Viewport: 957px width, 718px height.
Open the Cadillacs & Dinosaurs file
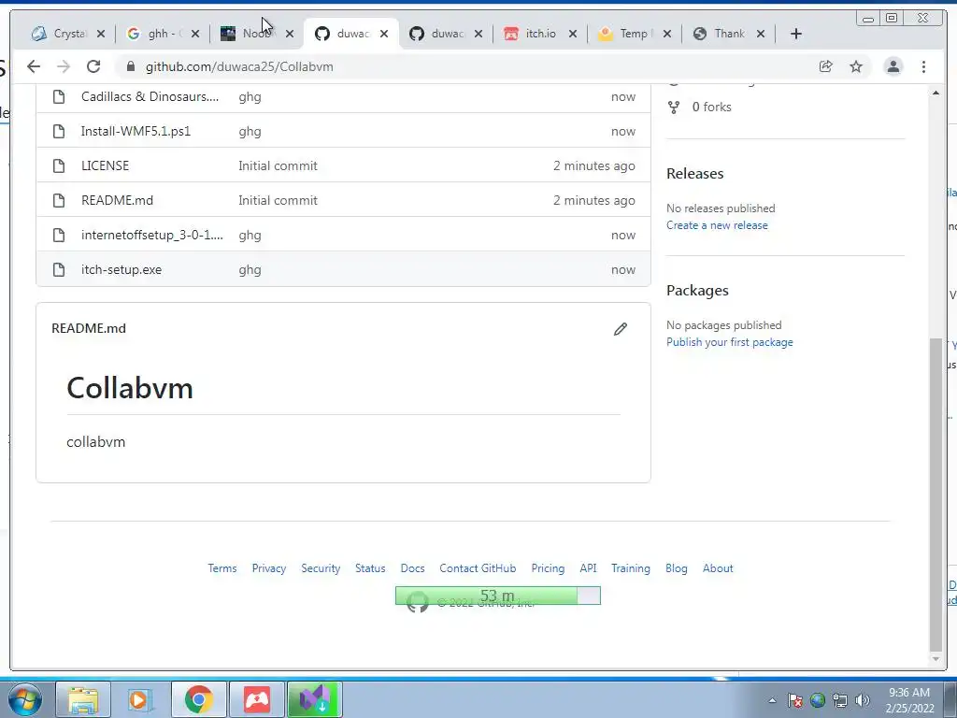coord(150,96)
